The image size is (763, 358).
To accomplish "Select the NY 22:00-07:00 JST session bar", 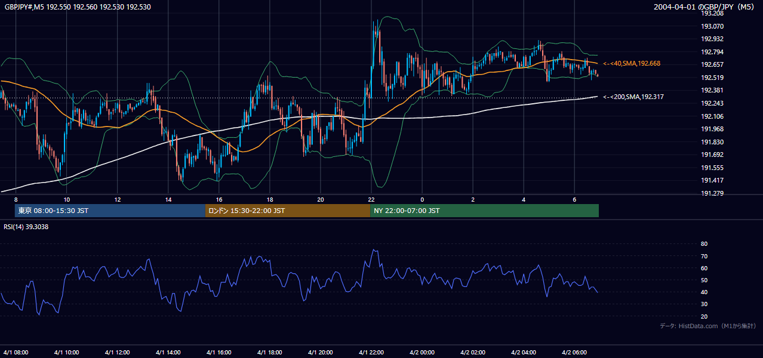I will (484, 211).
